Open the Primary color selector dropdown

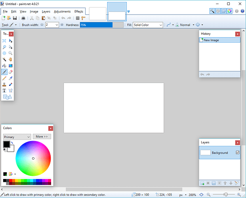pos(17,137)
